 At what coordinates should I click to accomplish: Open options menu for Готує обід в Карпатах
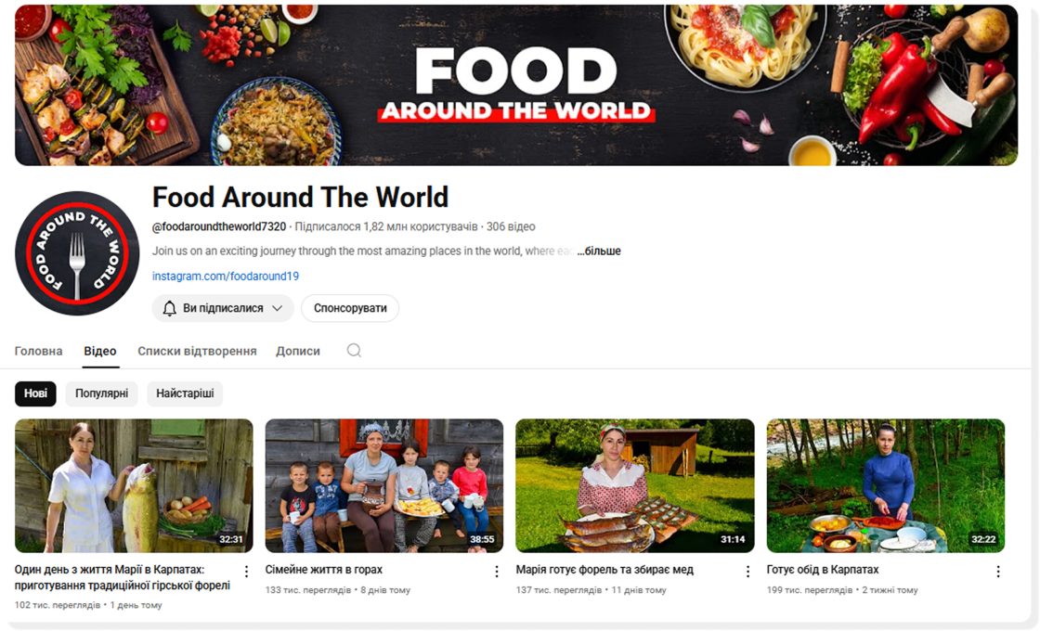(x=998, y=572)
